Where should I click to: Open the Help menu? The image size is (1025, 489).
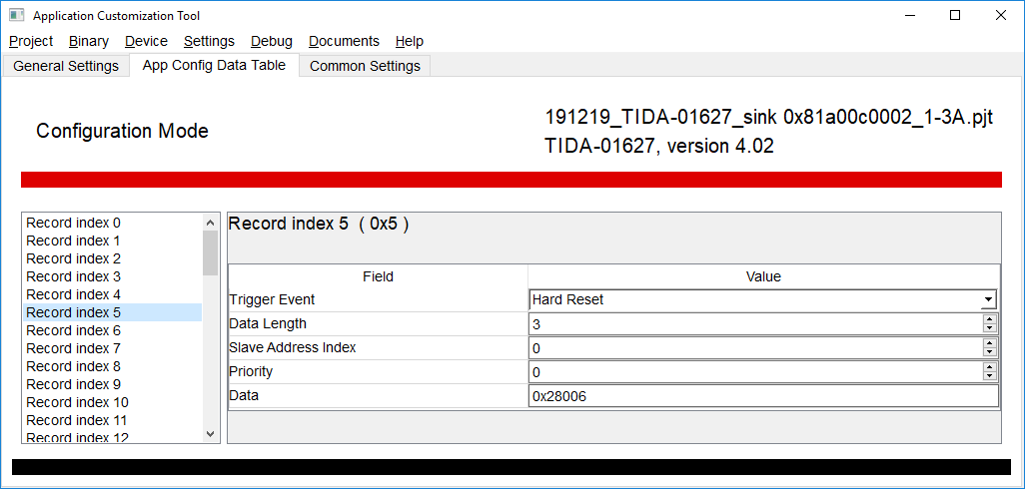(x=410, y=41)
